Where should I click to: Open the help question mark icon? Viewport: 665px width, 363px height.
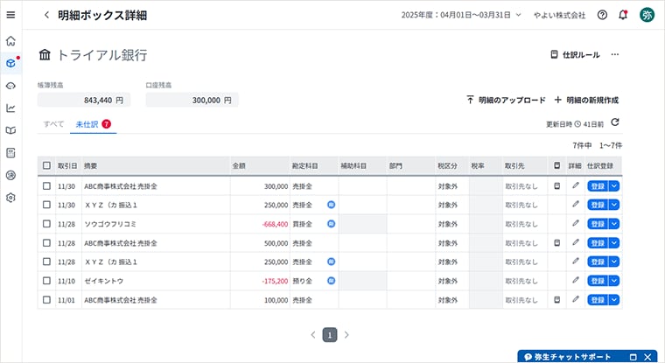(x=602, y=15)
